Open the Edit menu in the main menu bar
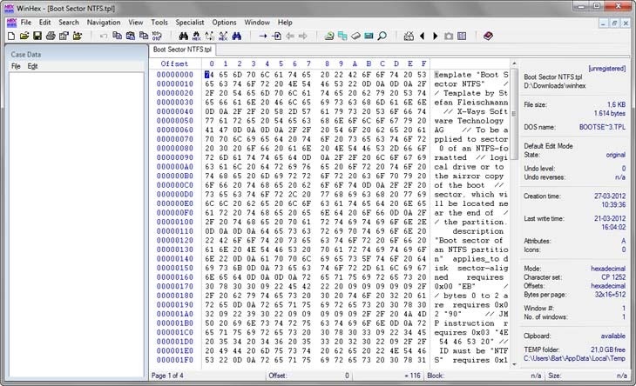Image resolution: width=636 pixels, height=386 pixels. [44, 23]
